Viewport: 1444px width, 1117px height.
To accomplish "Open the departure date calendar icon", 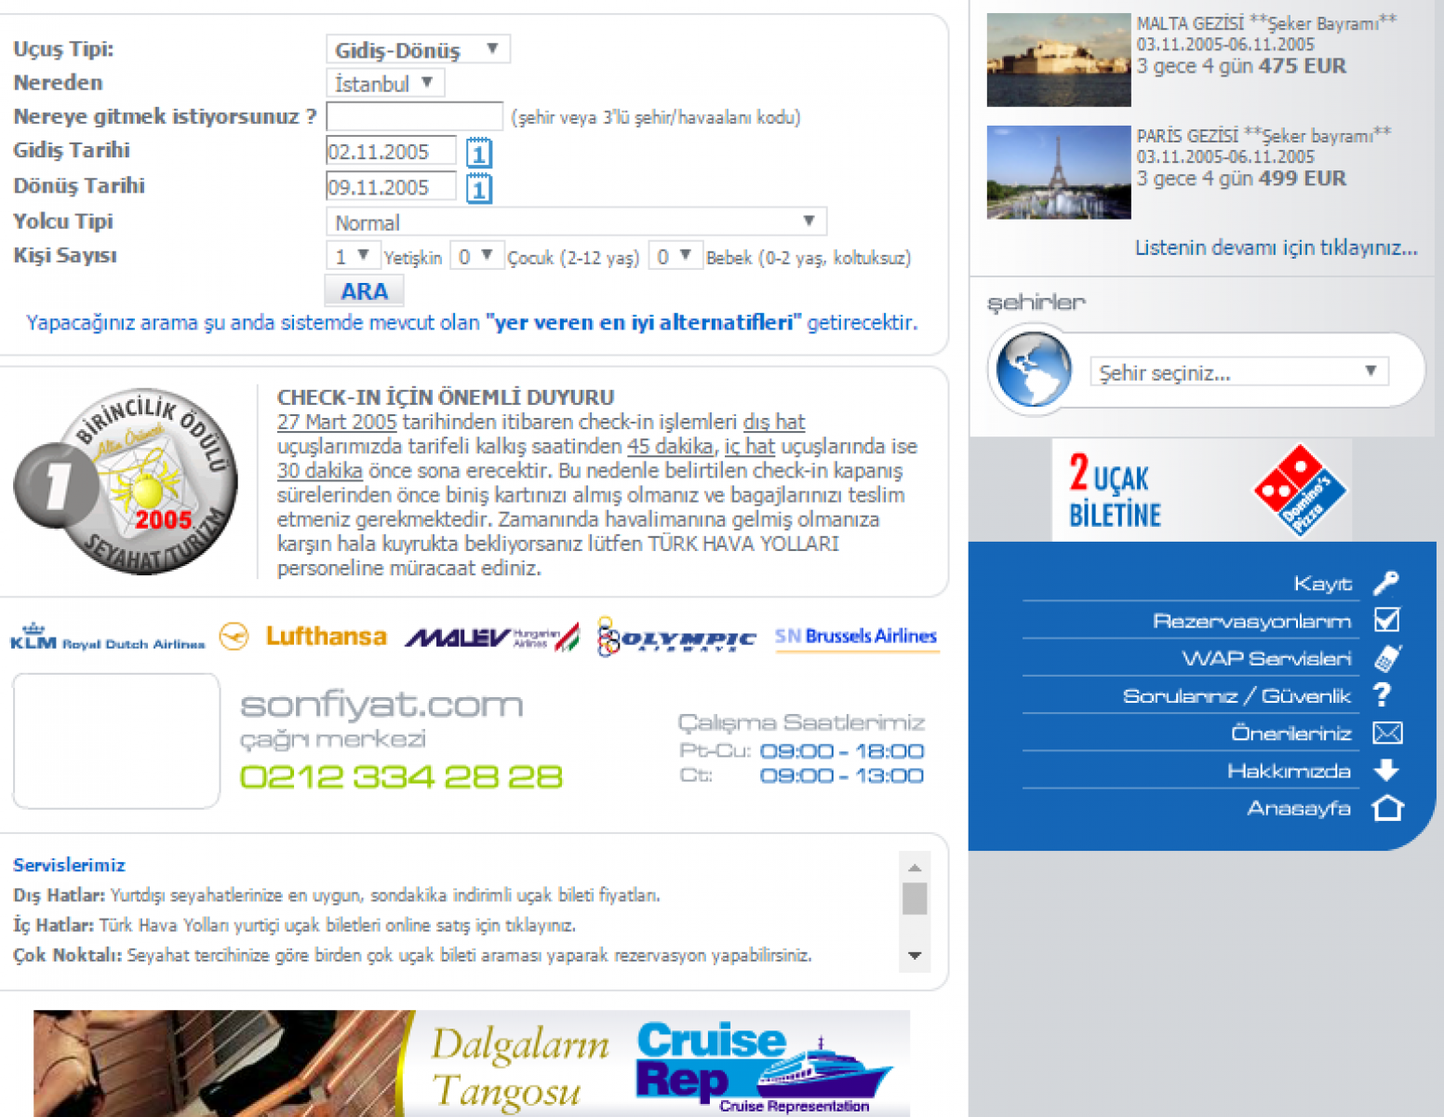I will (478, 153).
